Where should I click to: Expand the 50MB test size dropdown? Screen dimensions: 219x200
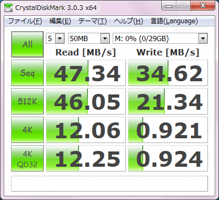click(x=105, y=39)
